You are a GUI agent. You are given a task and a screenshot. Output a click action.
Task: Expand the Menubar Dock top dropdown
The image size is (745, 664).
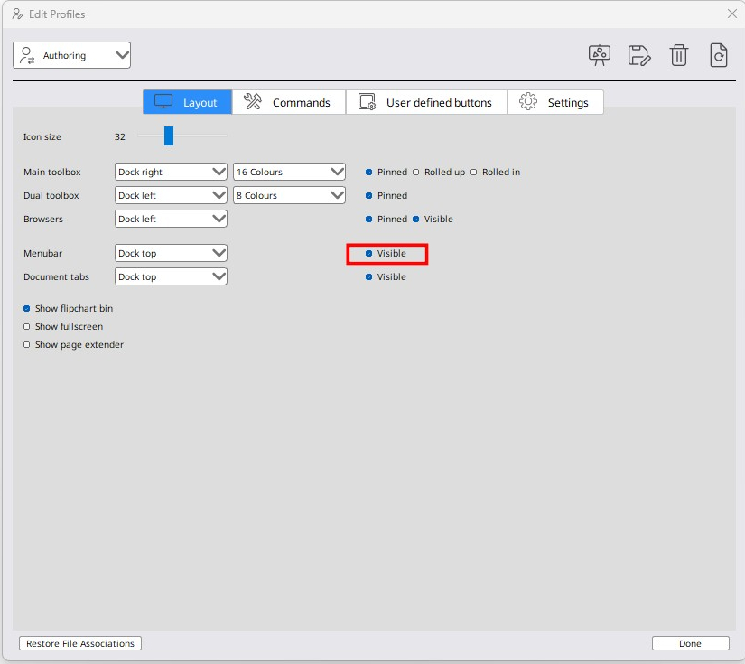click(x=172, y=253)
